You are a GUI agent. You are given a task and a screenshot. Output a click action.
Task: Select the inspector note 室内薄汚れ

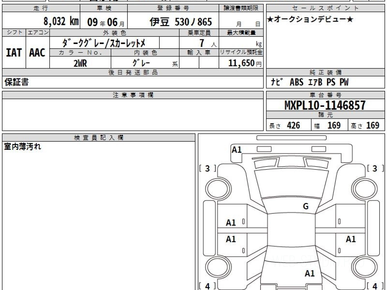point(23,147)
